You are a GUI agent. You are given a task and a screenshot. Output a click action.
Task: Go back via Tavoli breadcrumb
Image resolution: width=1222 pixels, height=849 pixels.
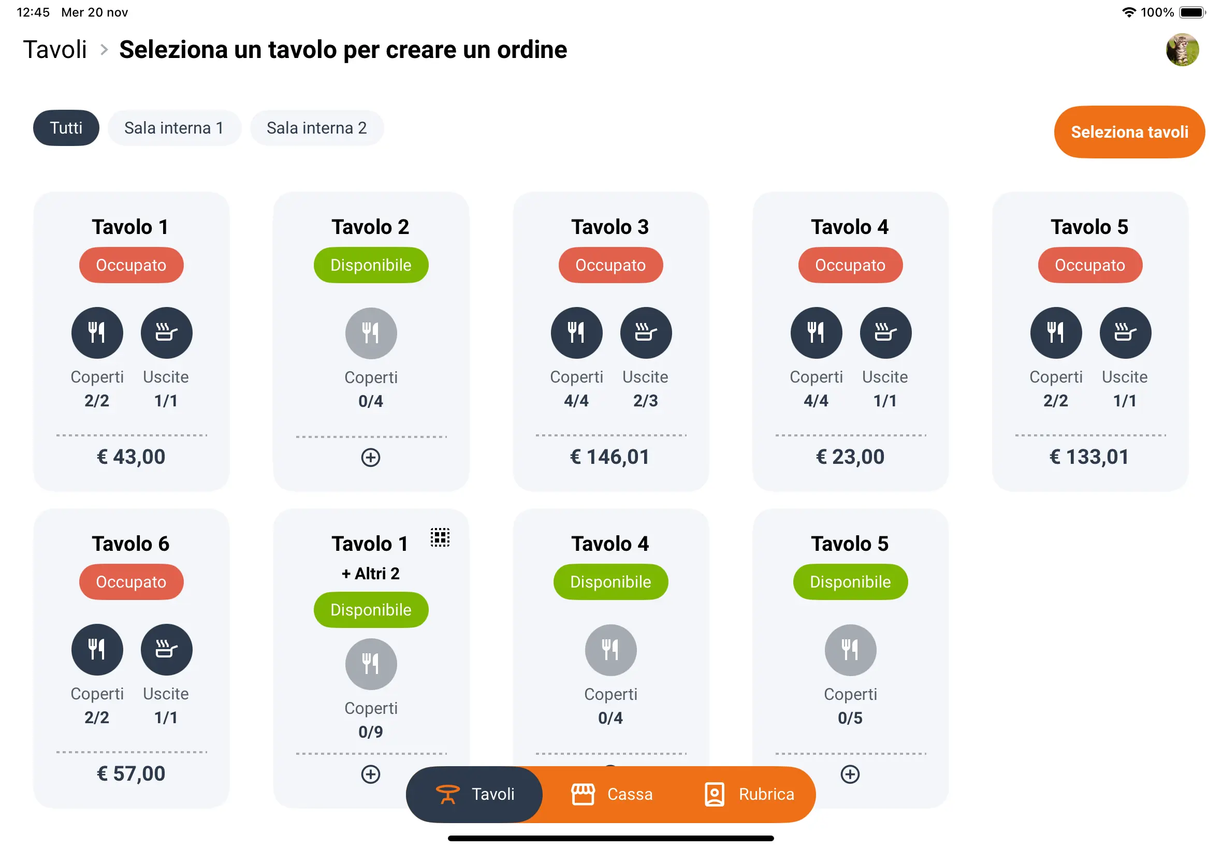55,50
